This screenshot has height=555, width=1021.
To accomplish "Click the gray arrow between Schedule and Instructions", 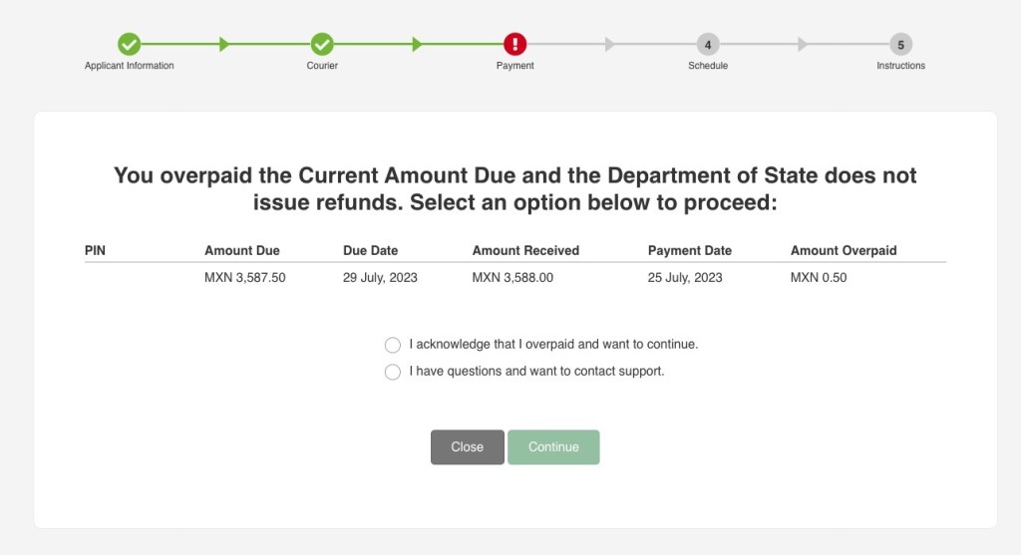I will [804, 44].
